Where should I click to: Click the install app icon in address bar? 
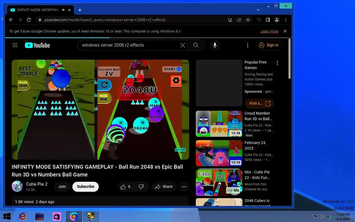[x=230, y=20]
